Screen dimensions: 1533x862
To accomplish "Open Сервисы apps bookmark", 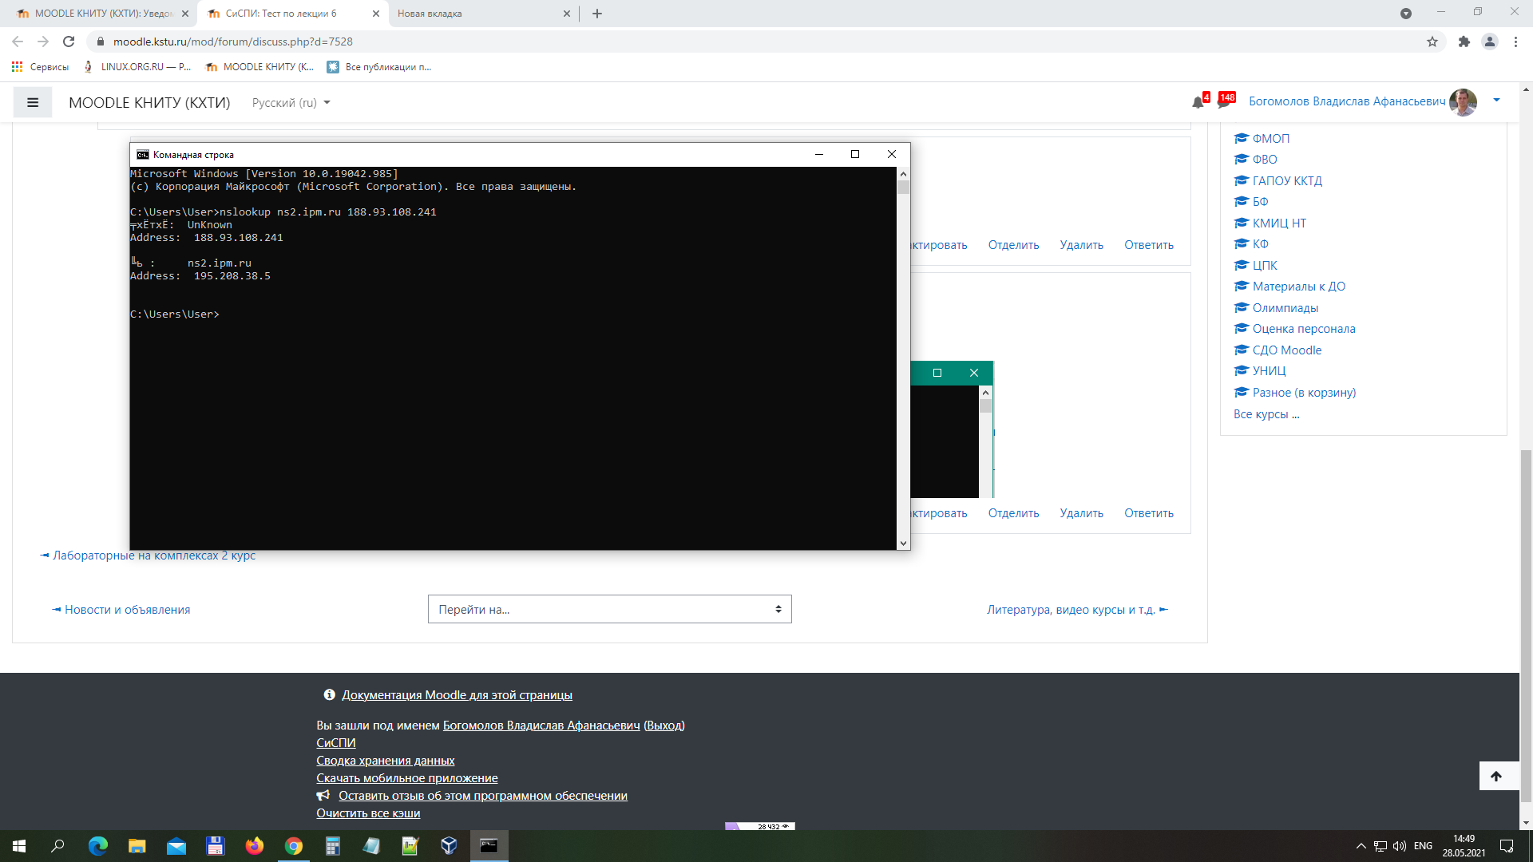I will pos(40,67).
